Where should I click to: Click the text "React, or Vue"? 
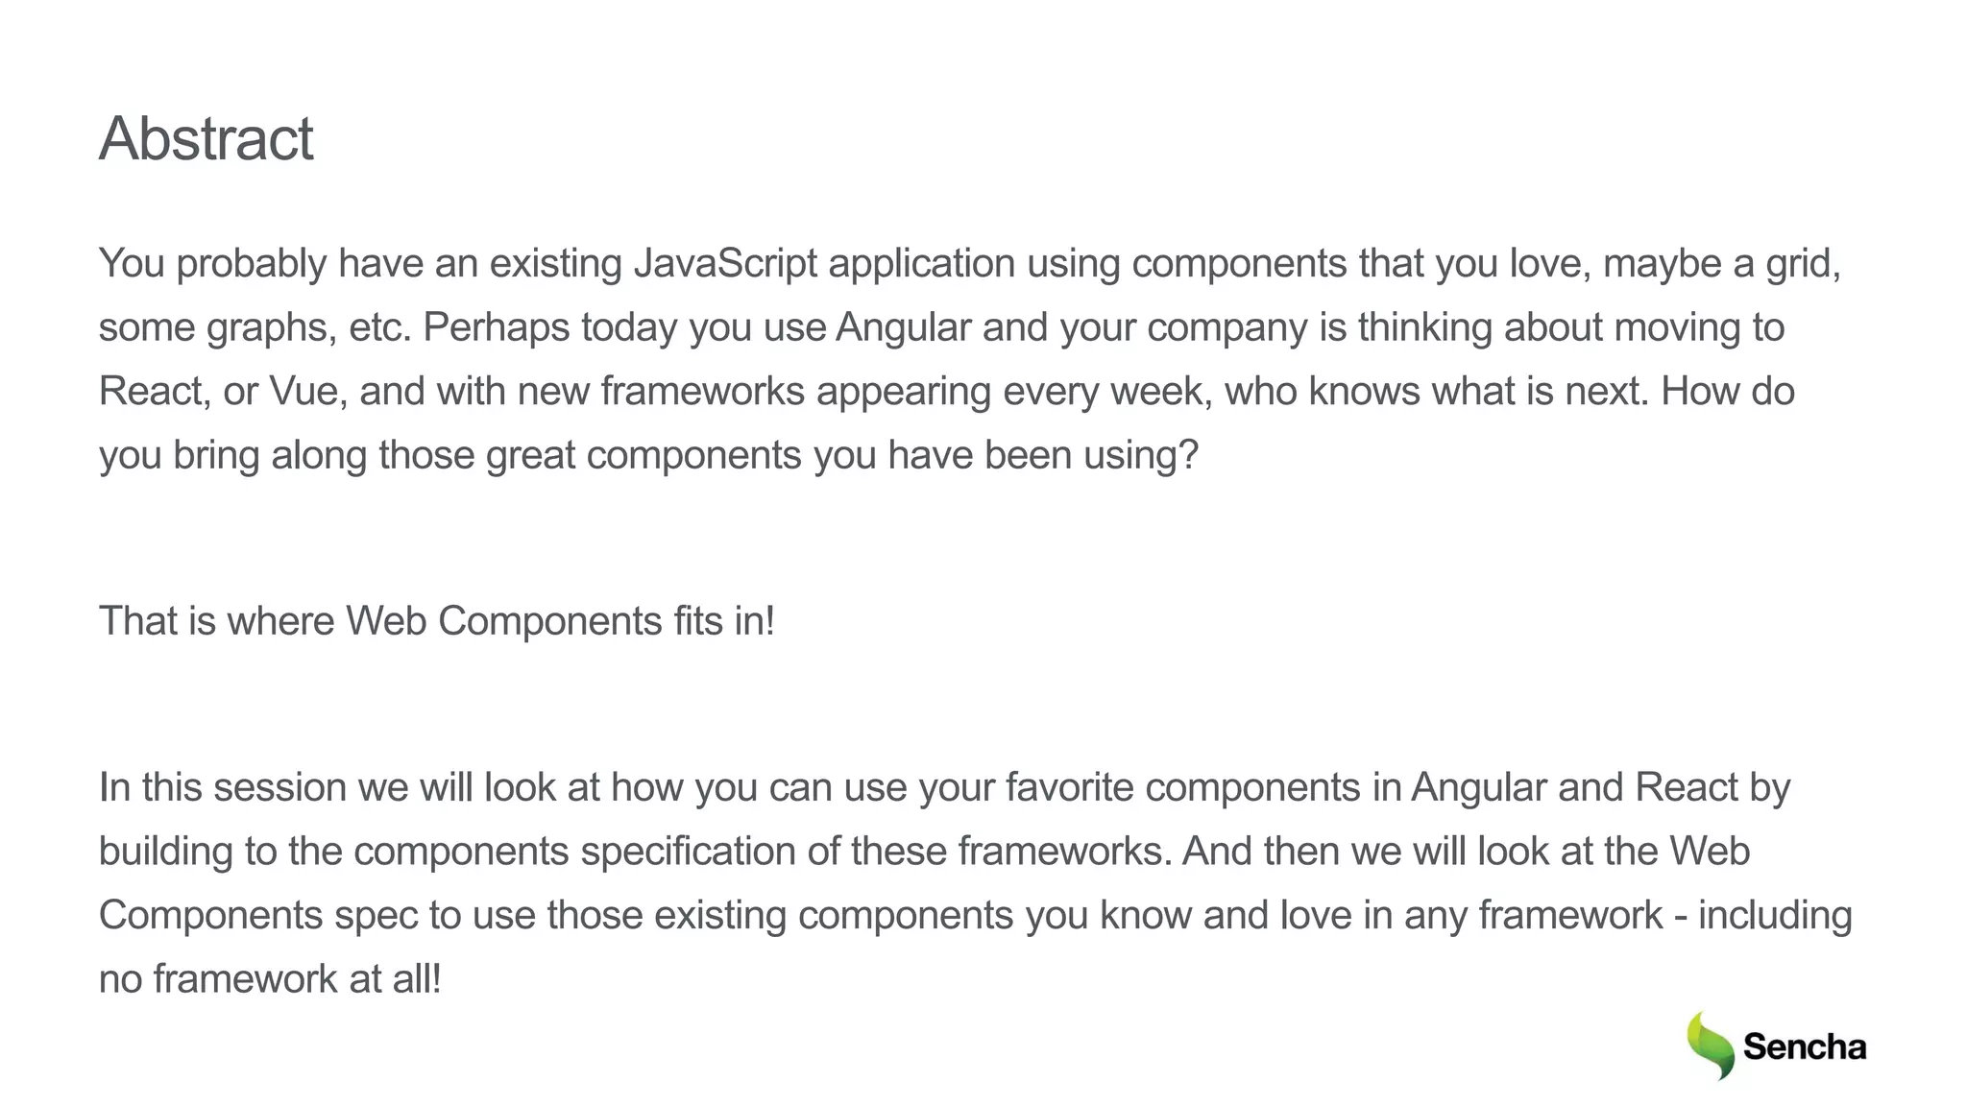tap(223, 392)
